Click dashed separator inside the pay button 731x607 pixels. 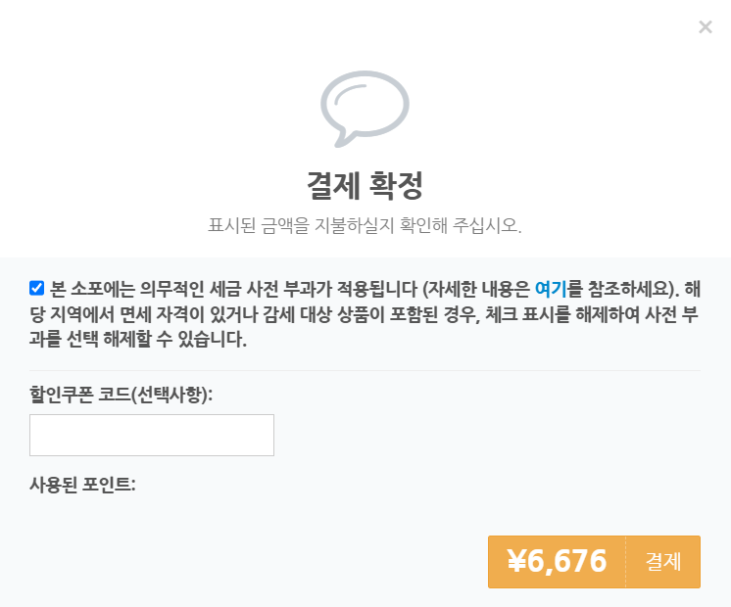click(x=625, y=562)
